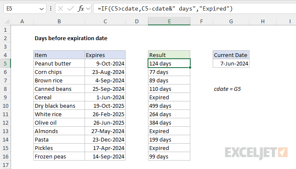The width and height of the screenshot is (296, 169).
Task: Click the title 'Days before expiration date'
Action: (x=71, y=38)
